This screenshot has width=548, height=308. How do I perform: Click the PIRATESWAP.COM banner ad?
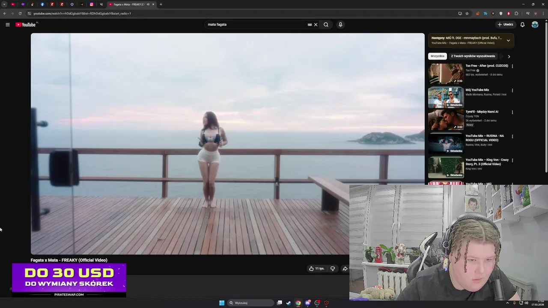(69, 280)
